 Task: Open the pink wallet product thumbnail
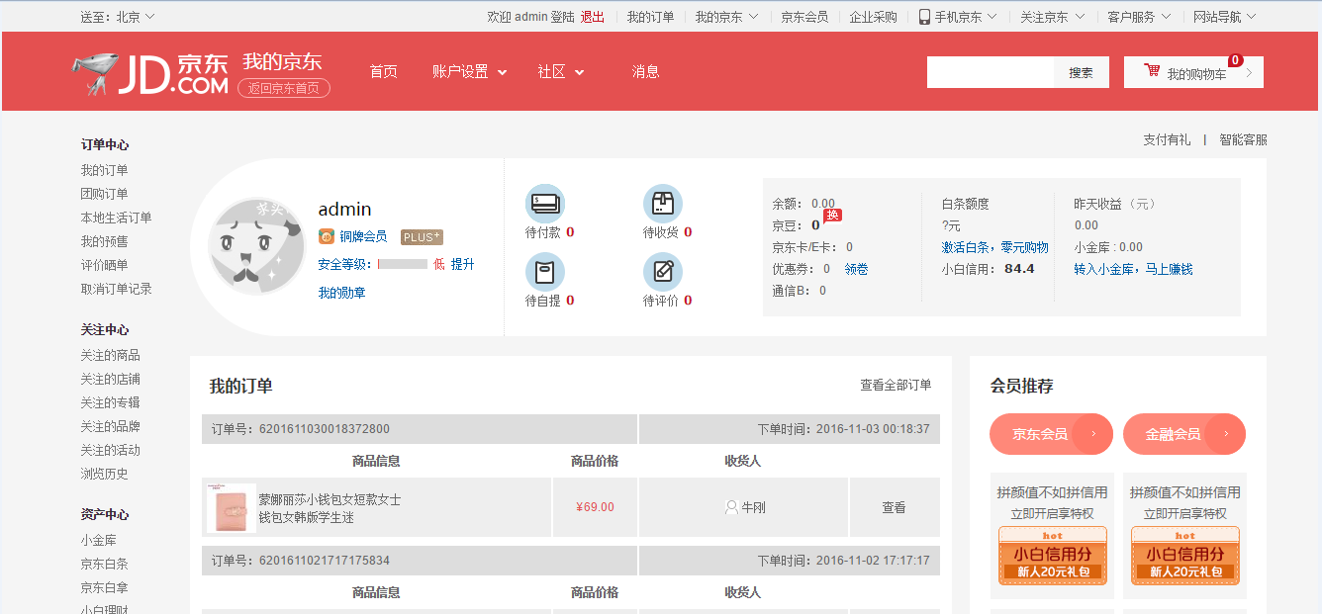coord(232,508)
